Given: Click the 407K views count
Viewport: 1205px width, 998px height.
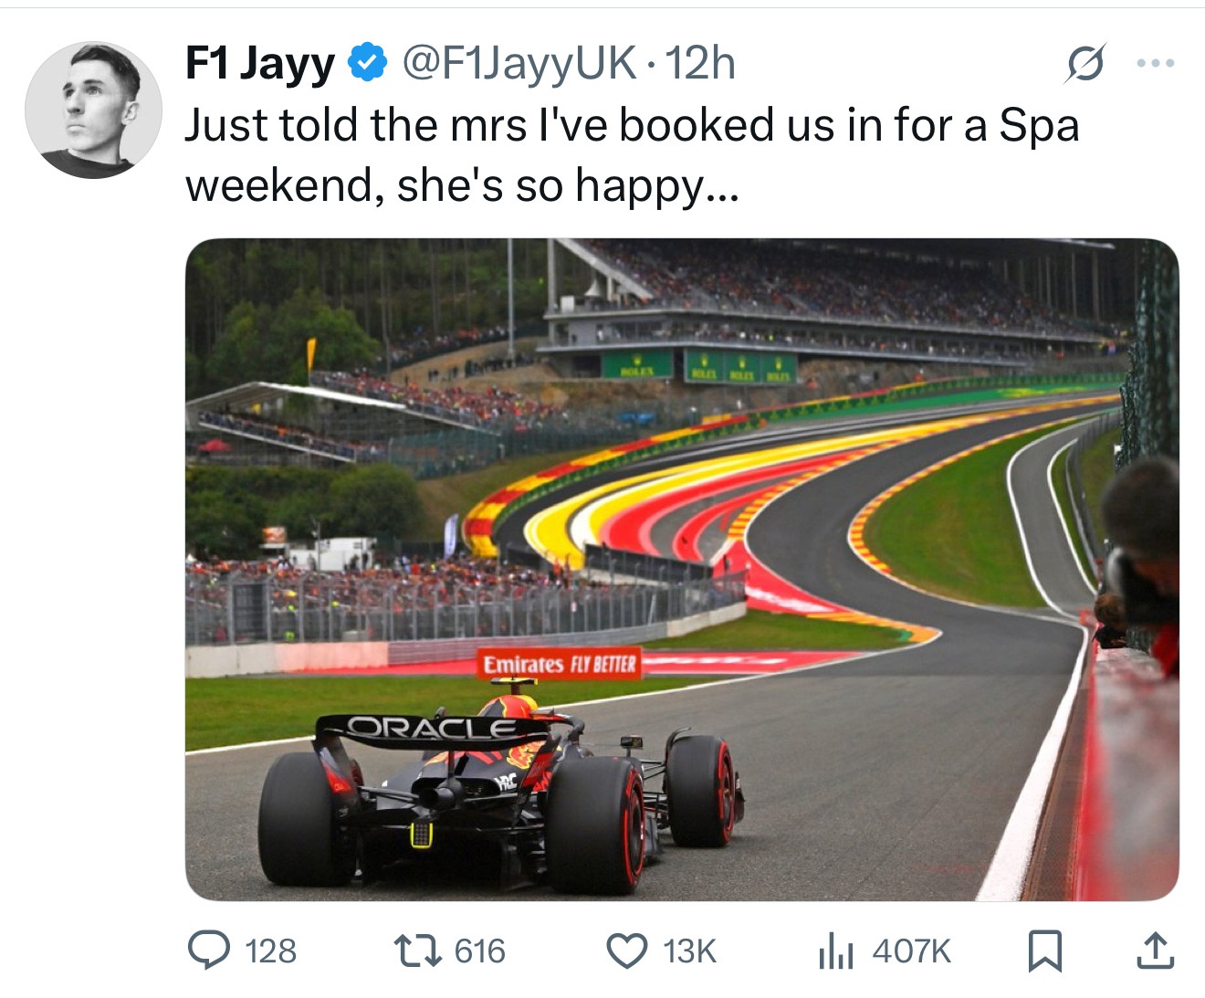Looking at the screenshot, I should [912, 951].
